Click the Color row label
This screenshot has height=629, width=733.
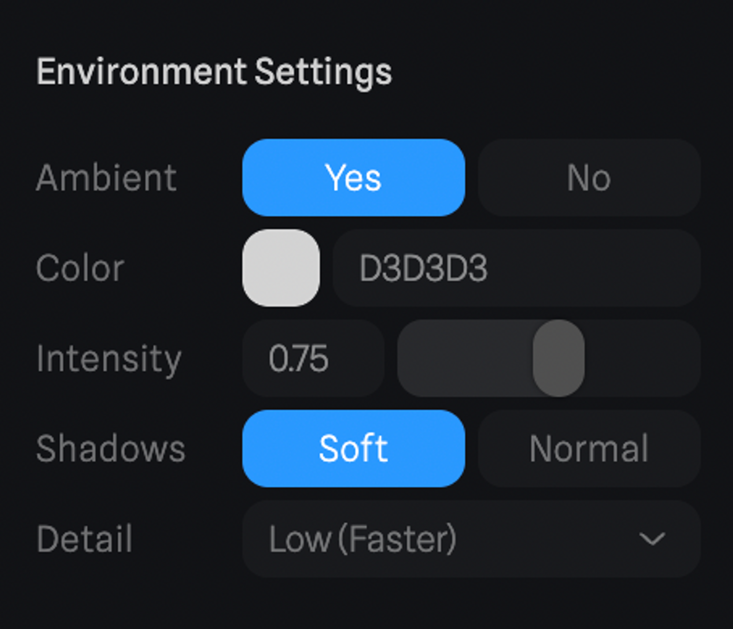pos(80,268)
